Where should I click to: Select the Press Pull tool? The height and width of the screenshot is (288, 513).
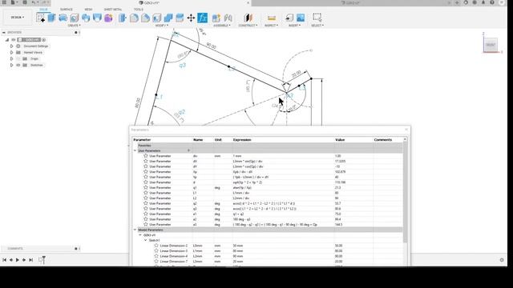(123, 18)
